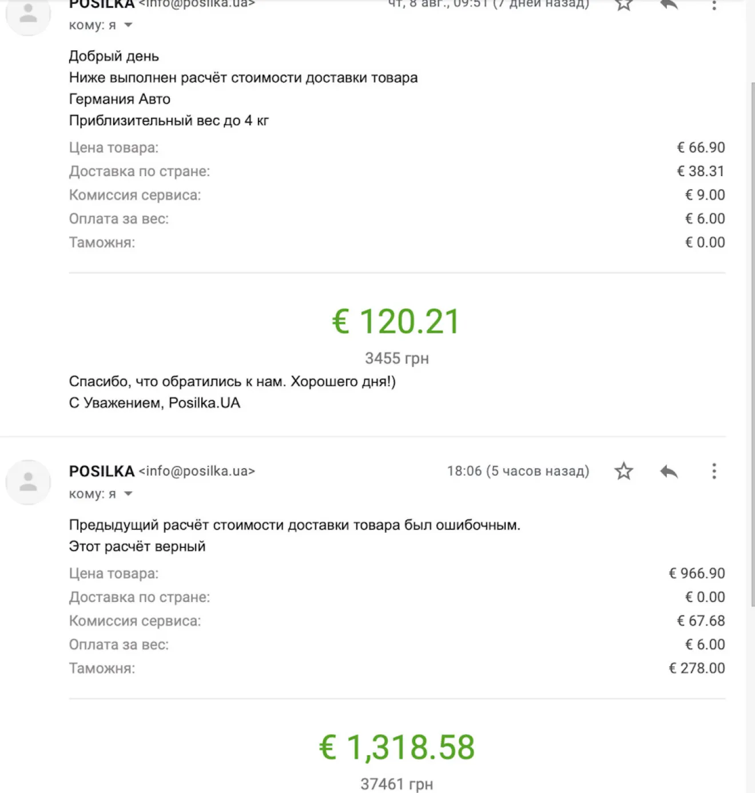Click info@posilka.ua address in second email
The height and width of the screenshot is (793, 755).
197,471
